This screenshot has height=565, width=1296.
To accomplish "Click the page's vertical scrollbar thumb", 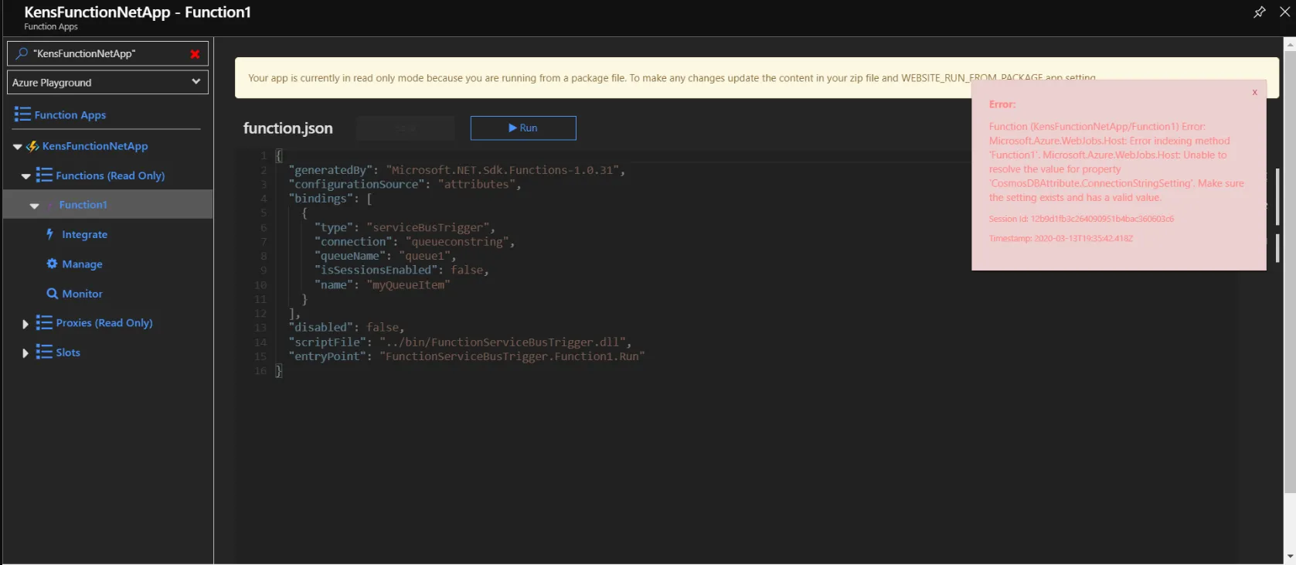I will pyautogui.click(x=1290, y=272).
